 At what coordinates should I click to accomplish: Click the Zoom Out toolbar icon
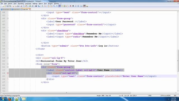click(45, 6)
